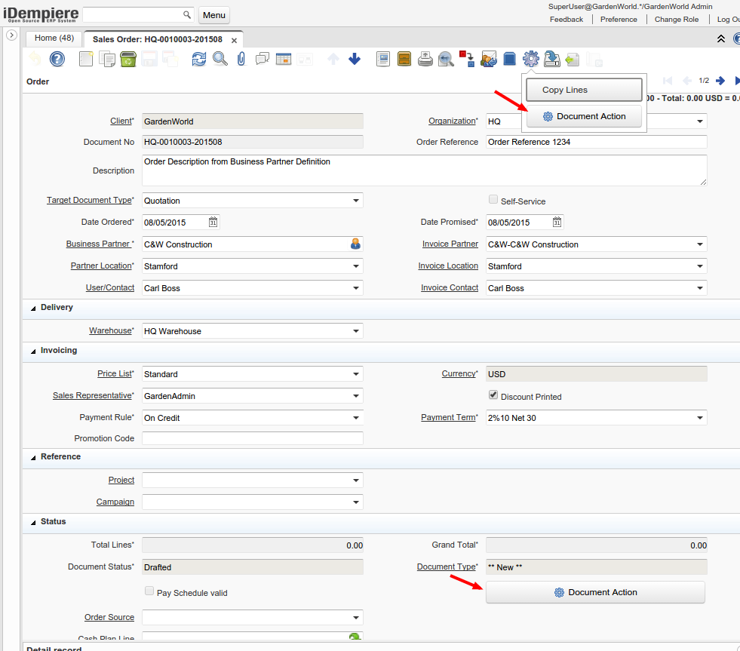Open the Target Document Type dropdown
The height and width of the screenshot is (651, 740).
[356, 201]
